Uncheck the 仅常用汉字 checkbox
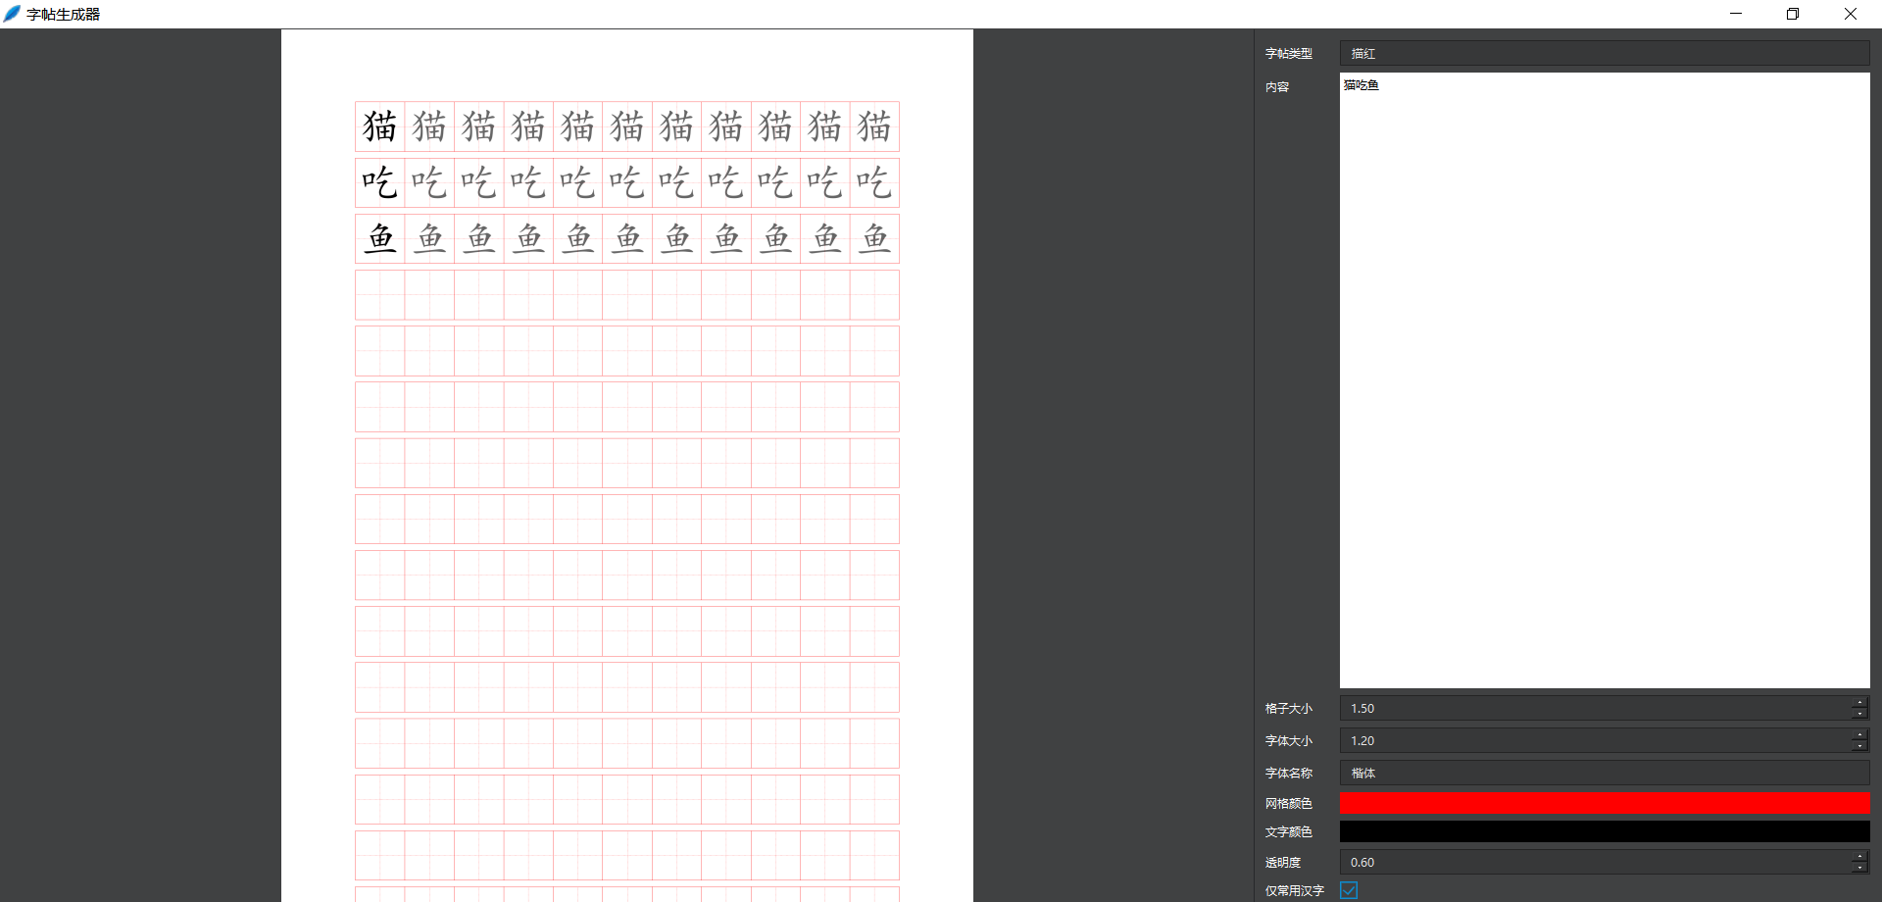Viewport: 1882px width, 902px height. (x=1349, y=890)
